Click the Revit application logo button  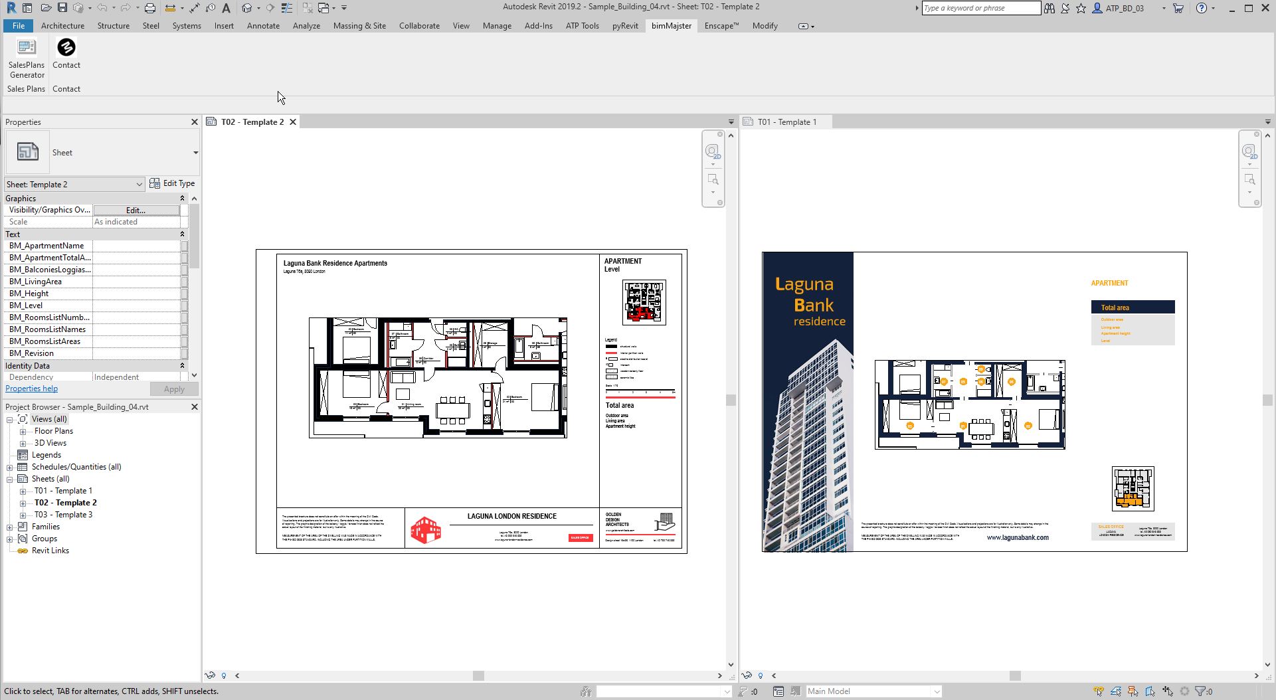[11, 8]
